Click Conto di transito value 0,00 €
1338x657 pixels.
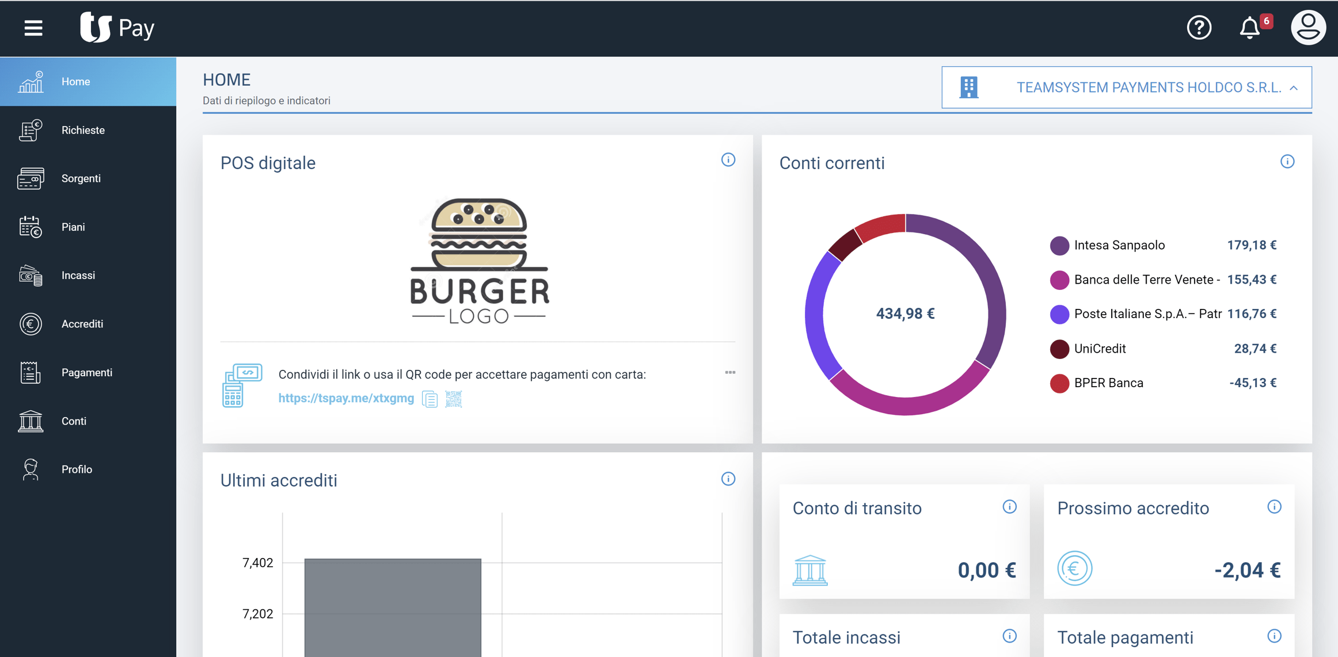coord(987,570)
